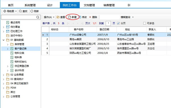The width and height of the screenshot is (171, 108).
Task: Select row 青岛xx集团 in customer table
Action: pyautogui.click(x=106, y=39)
